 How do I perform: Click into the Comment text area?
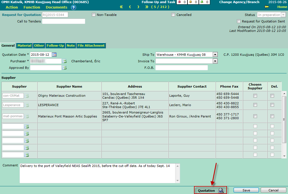click(x=98, y=173)
